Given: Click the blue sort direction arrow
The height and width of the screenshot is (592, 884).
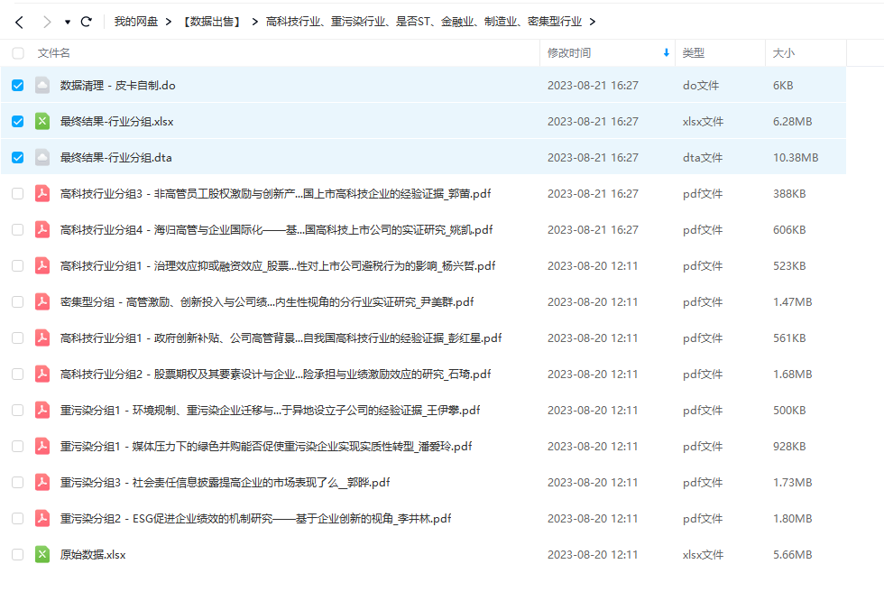Looking at the screenshot, I should point(667,53).
